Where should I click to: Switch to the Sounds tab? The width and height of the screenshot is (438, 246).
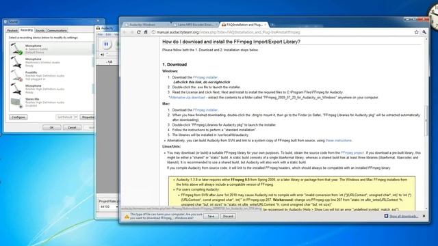[40, 30]
